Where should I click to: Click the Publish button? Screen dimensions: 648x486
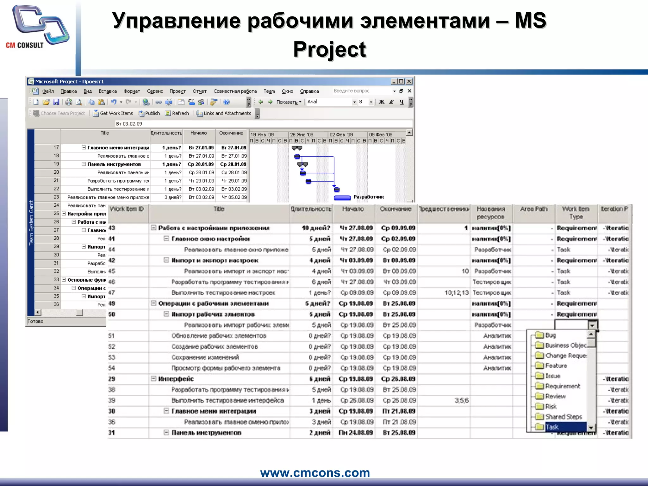(149, 113)
